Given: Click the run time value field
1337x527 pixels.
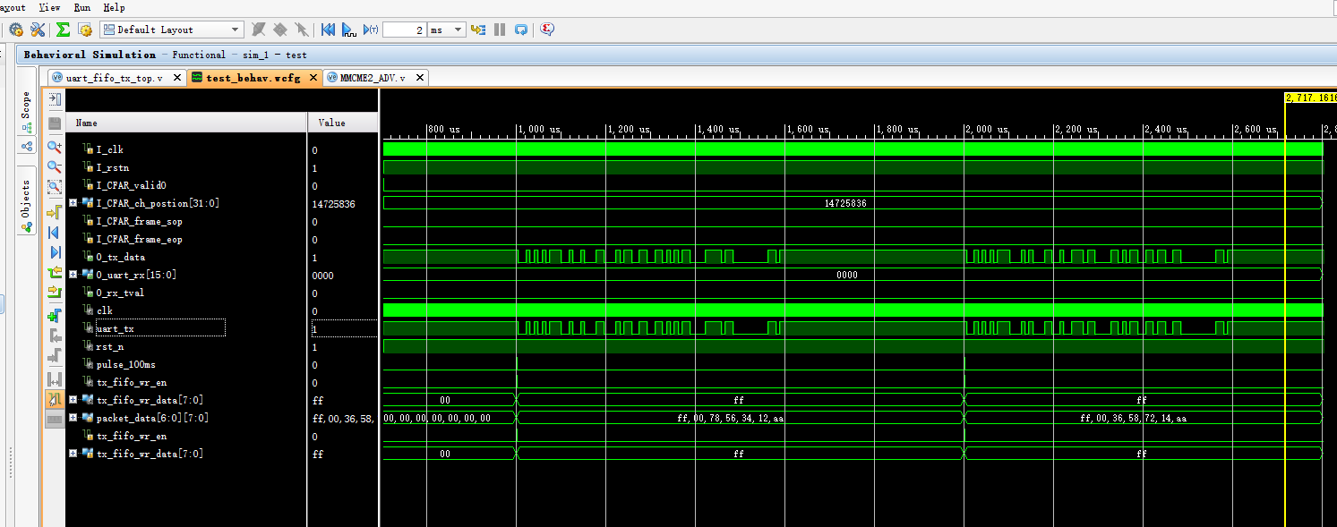Looking at the screenshot, I should tap(404, 30).
